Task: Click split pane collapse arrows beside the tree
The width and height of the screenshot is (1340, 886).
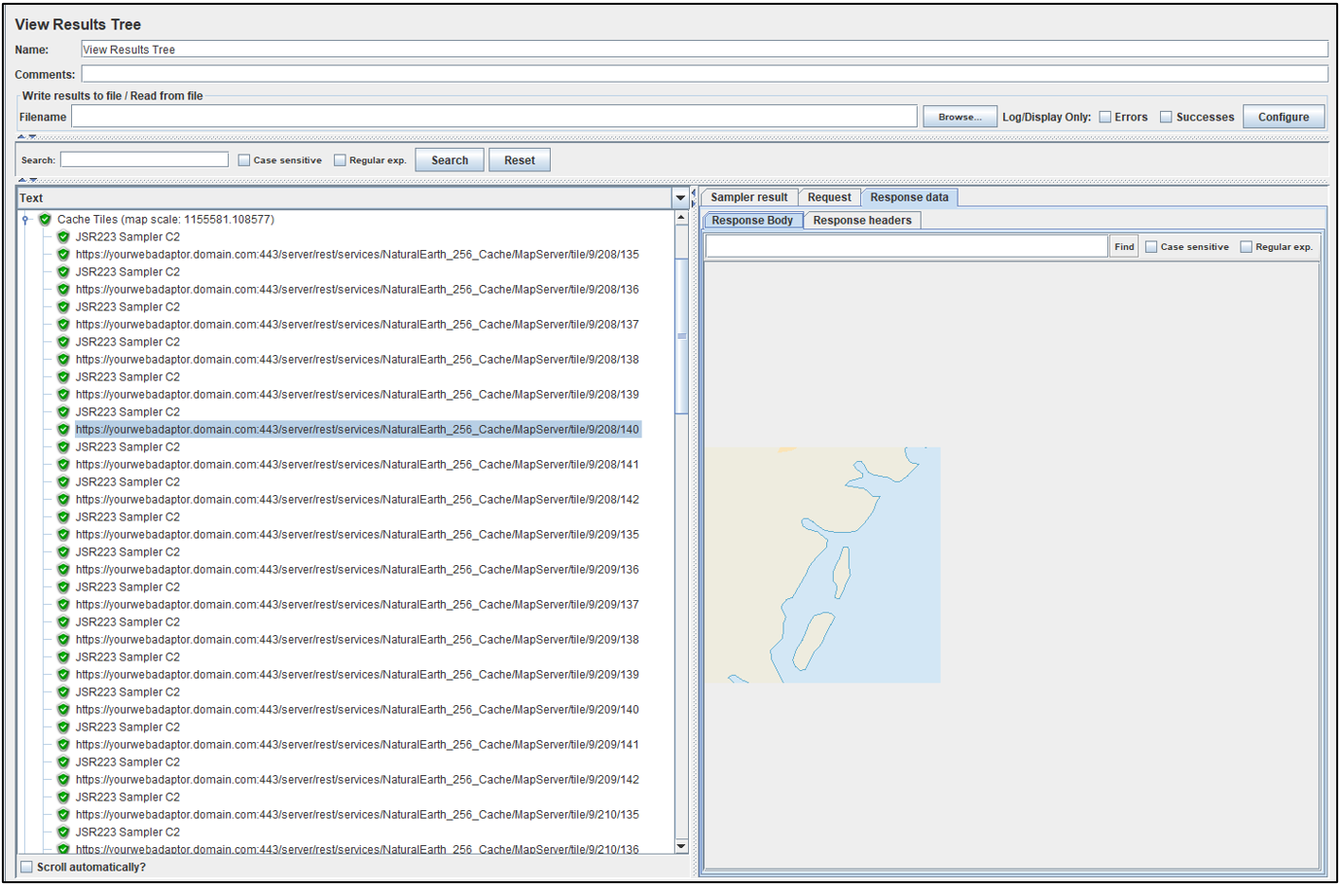Action: (x=694, y=197)
